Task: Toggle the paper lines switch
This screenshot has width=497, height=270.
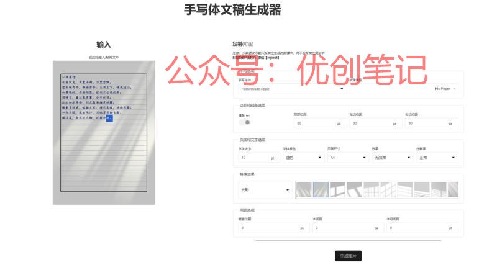Action: [244, 122]
